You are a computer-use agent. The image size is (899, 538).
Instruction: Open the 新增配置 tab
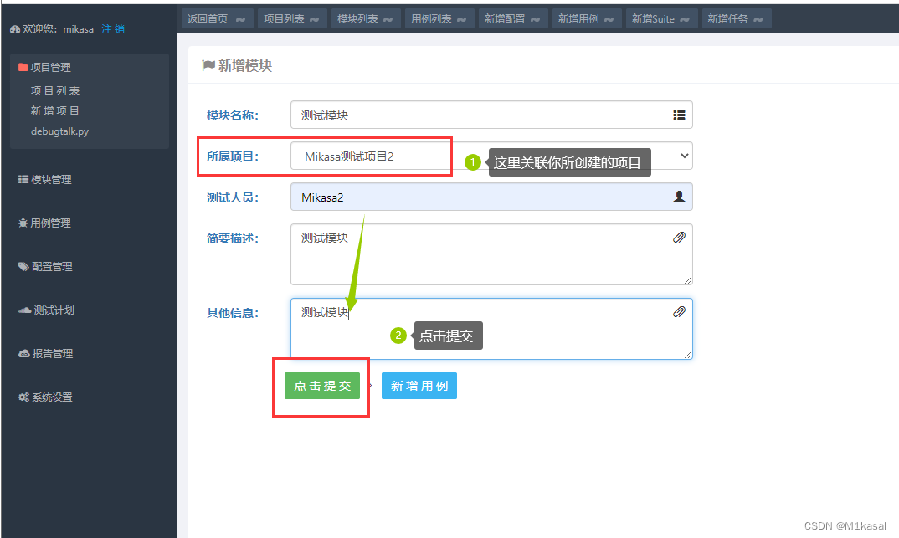coord(513,19)
